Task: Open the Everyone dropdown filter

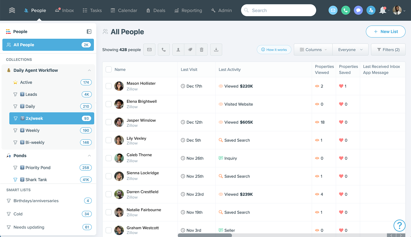Action: (x=350, y=50)
